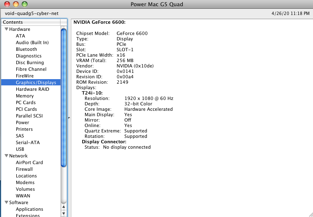Click the green zoom button

pyautogui.click(x=25, y=4)
